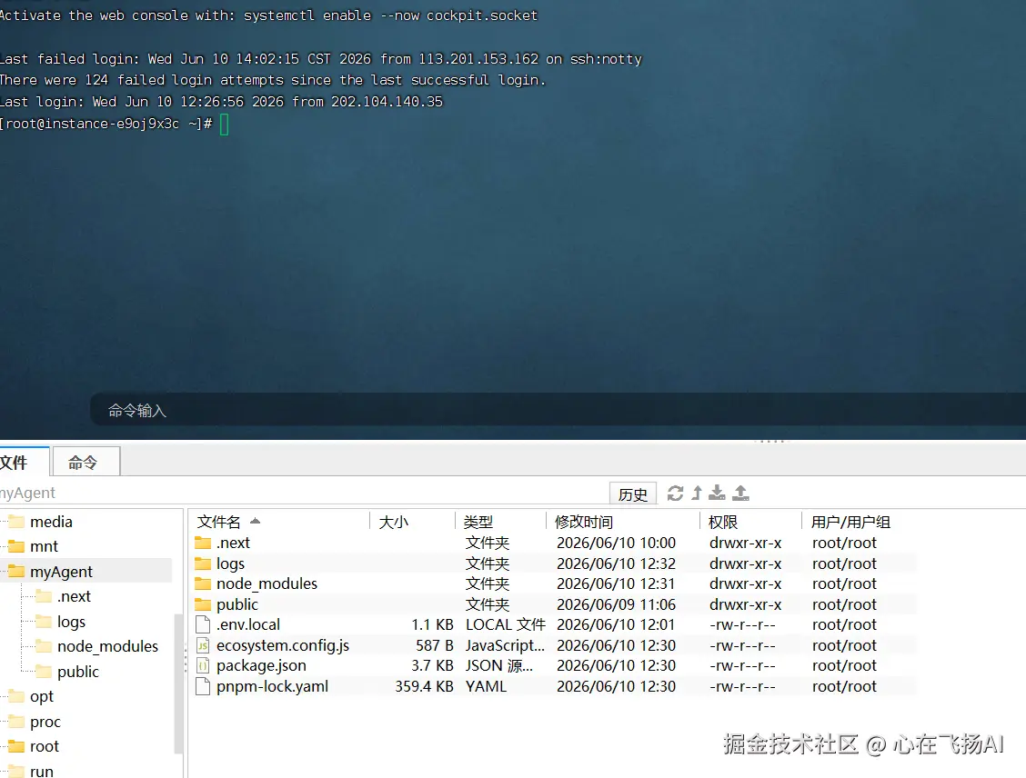Viewport: 1026px width, 778px height.
Task: Click the folder tree vertical scrollbar
Action: 178,683
